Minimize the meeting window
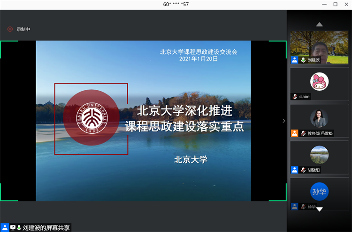 (x=324, y=5)
